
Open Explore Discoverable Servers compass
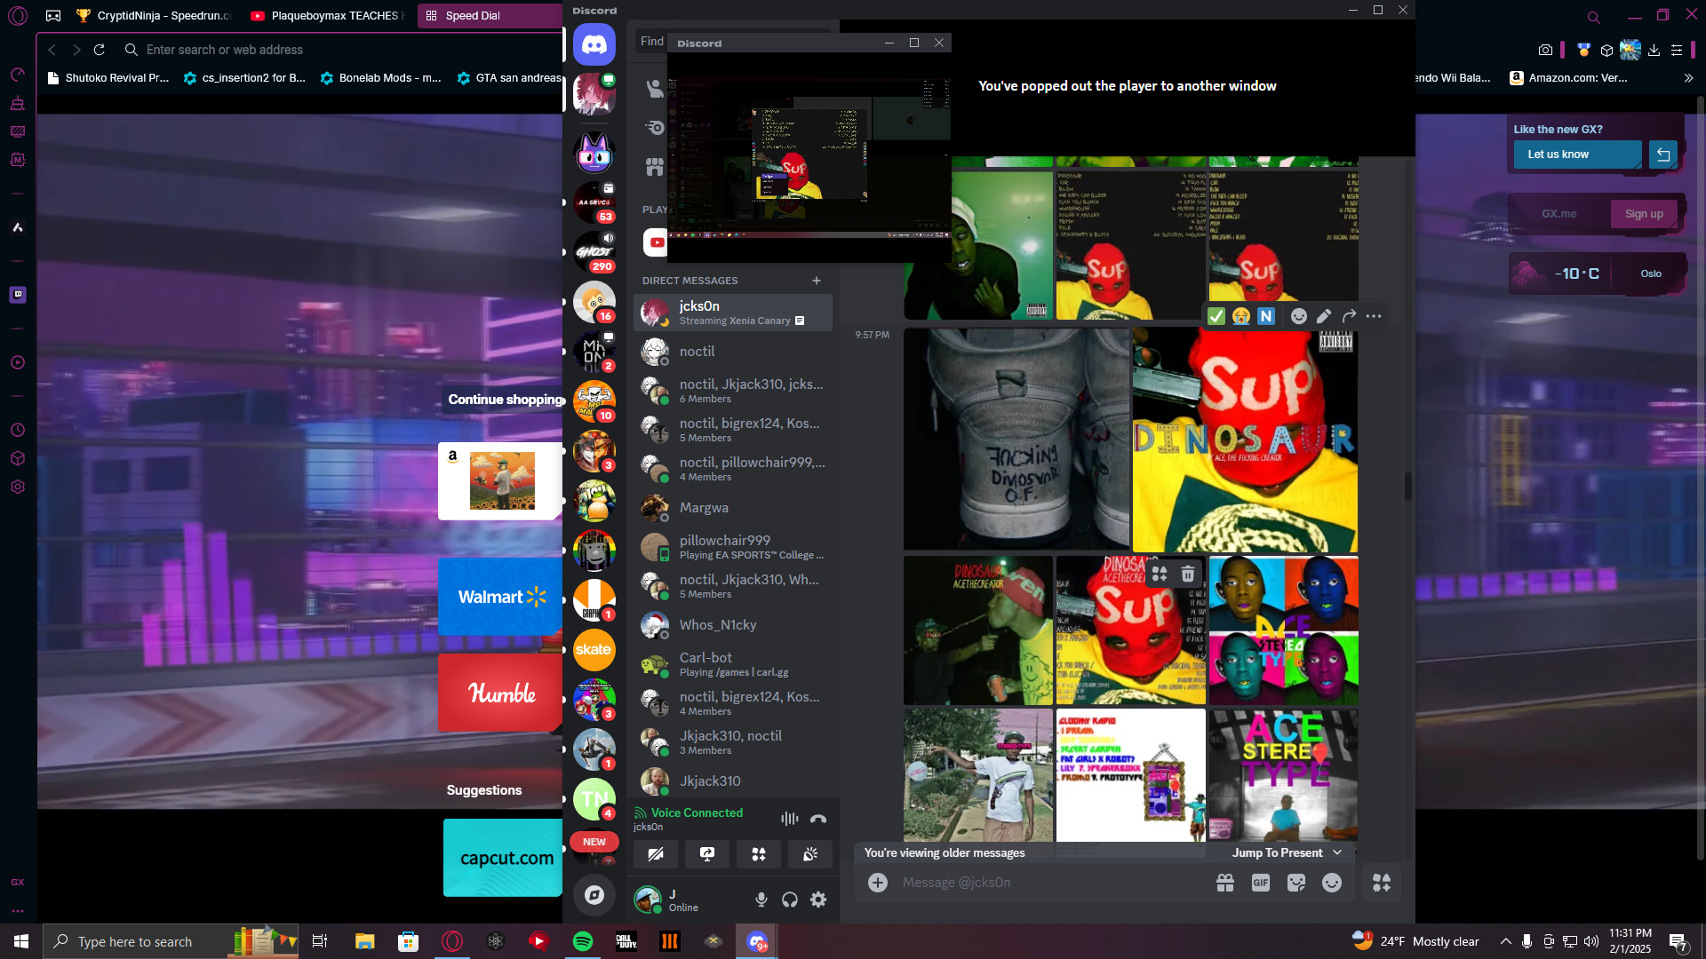coord(594,895)
